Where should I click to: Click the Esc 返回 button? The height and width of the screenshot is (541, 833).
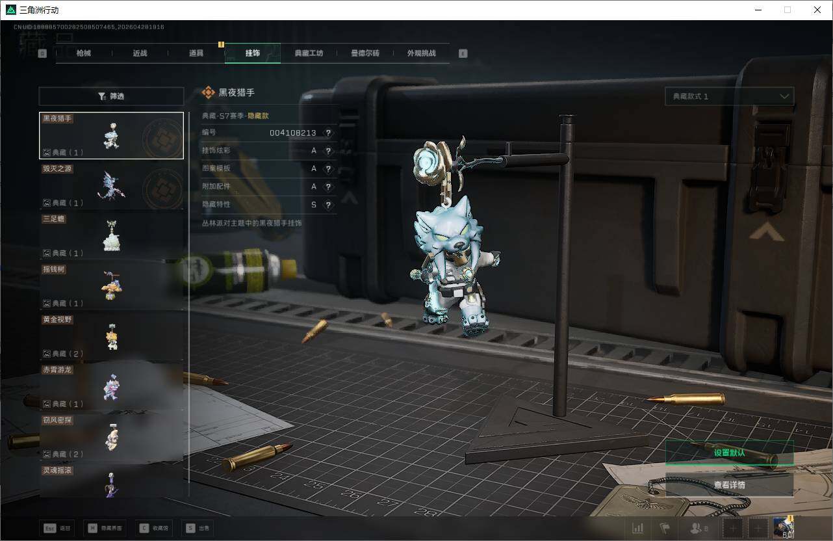[56, 529]
